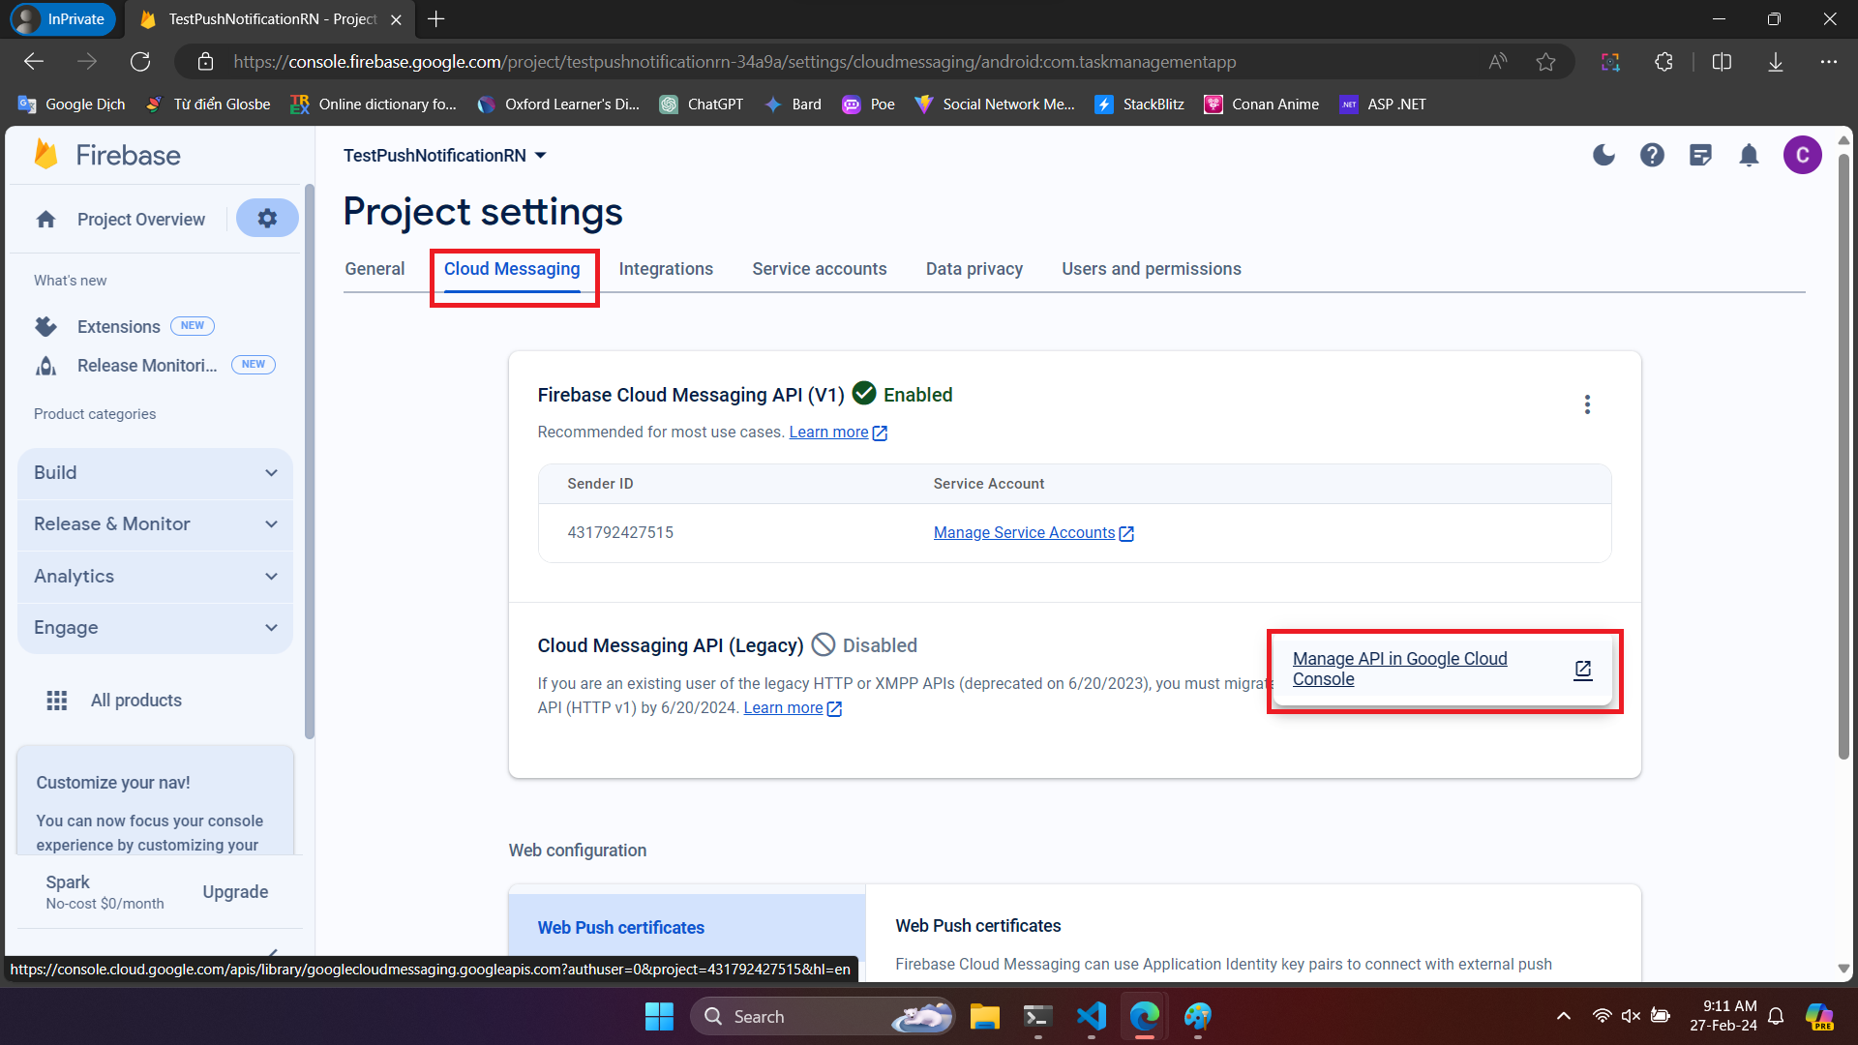Open Extensions in sidebar

click(119, 327)
